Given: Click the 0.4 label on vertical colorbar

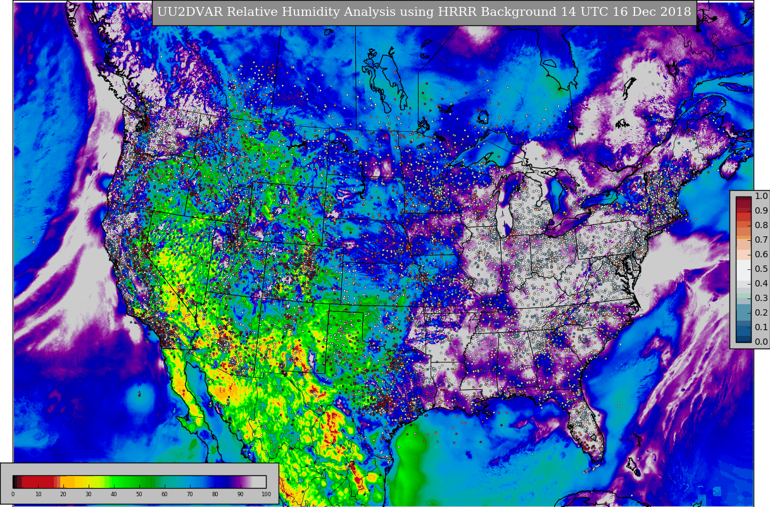Looking at the screenshot, I should click(x=761, y=283).
